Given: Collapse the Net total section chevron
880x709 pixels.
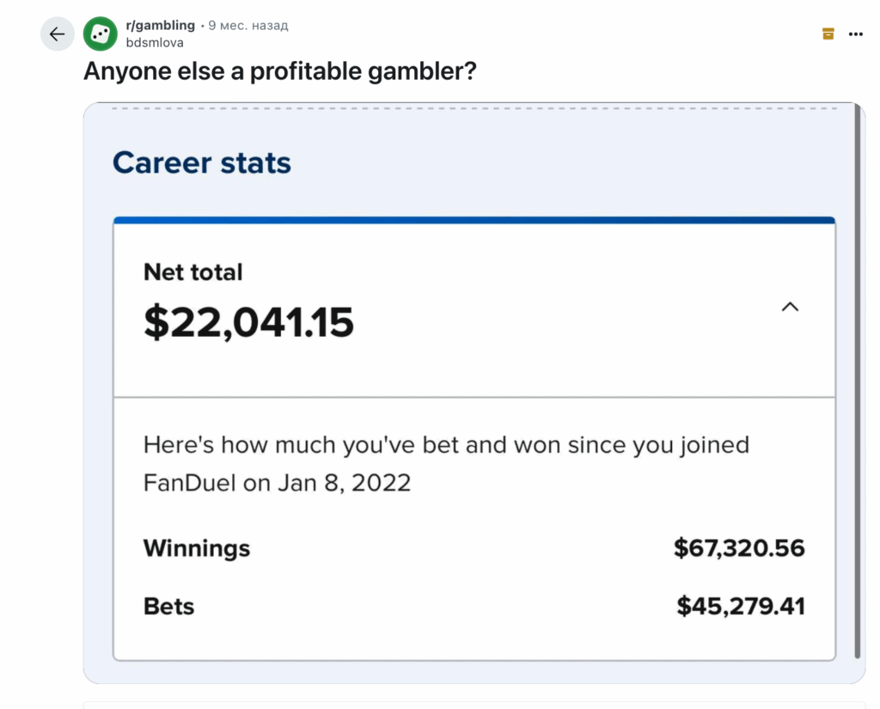Looking at the screenshot, I should click(790, 307).
